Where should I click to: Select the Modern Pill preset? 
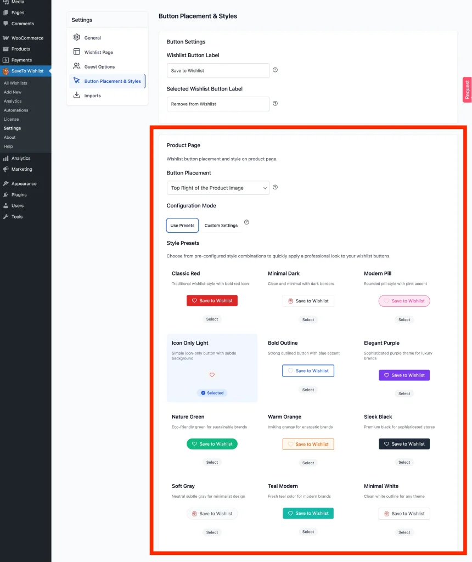pos(404,320)
